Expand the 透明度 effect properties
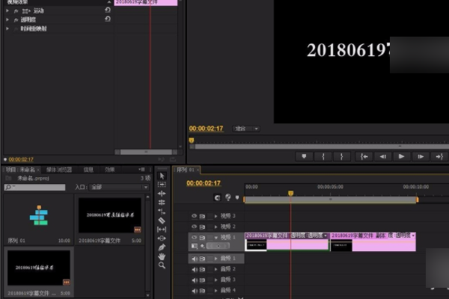The image size is (449, 299). (x=7, y=19)
